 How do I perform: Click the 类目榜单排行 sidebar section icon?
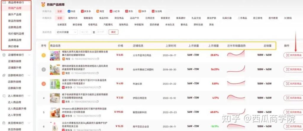click(x=4, y=123)
